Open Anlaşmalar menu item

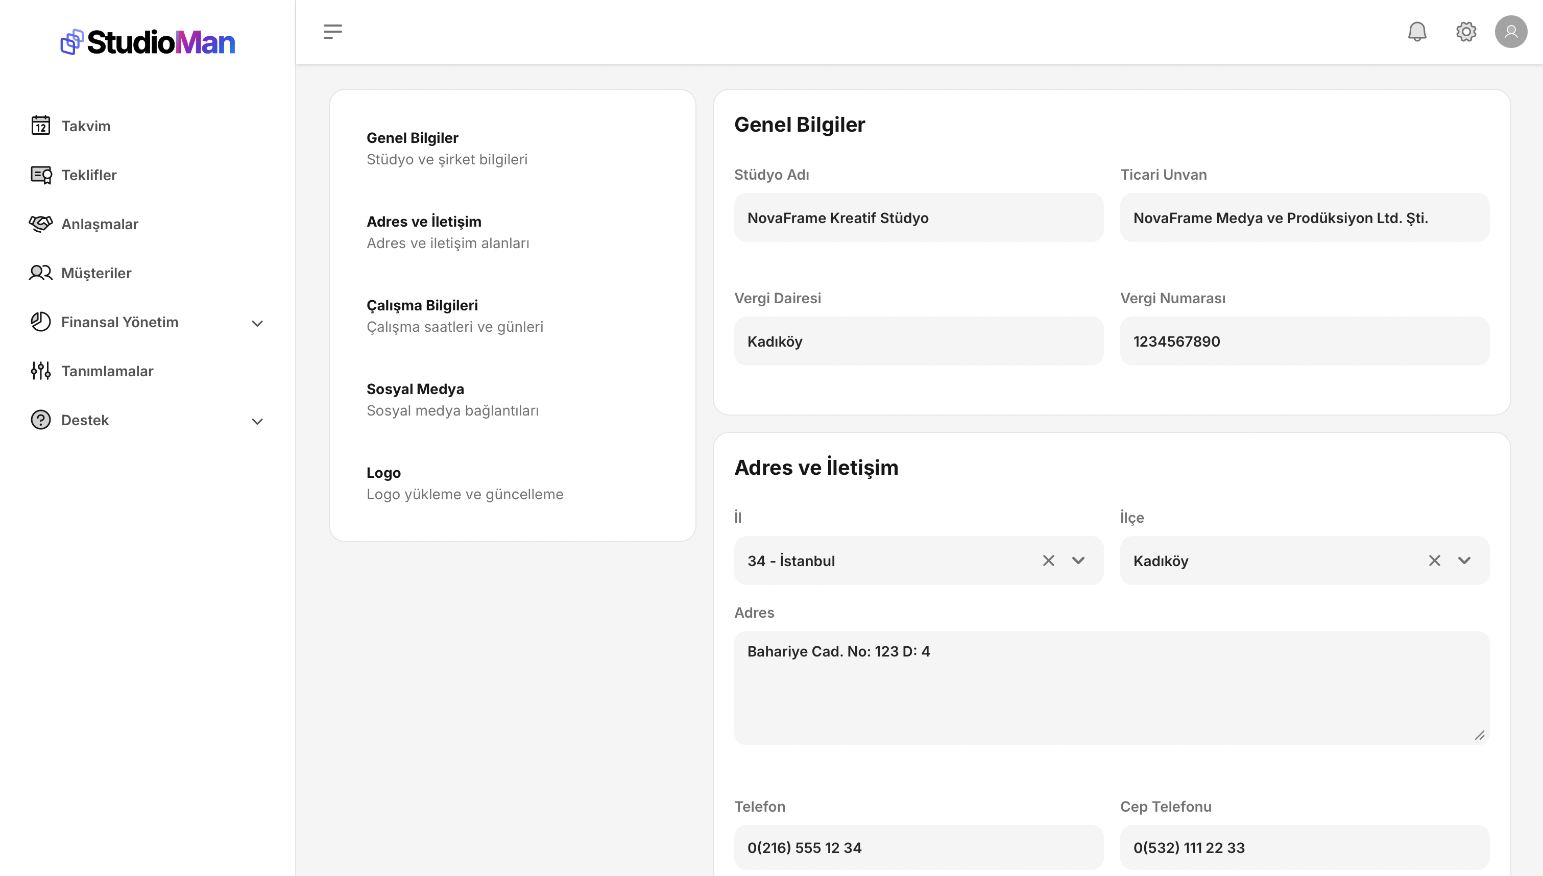pos(148,224)
